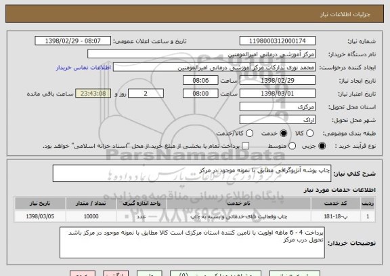
Task: Enable the اسناد خزانه اسلامی payment checkbox
Action: (246, 146)
